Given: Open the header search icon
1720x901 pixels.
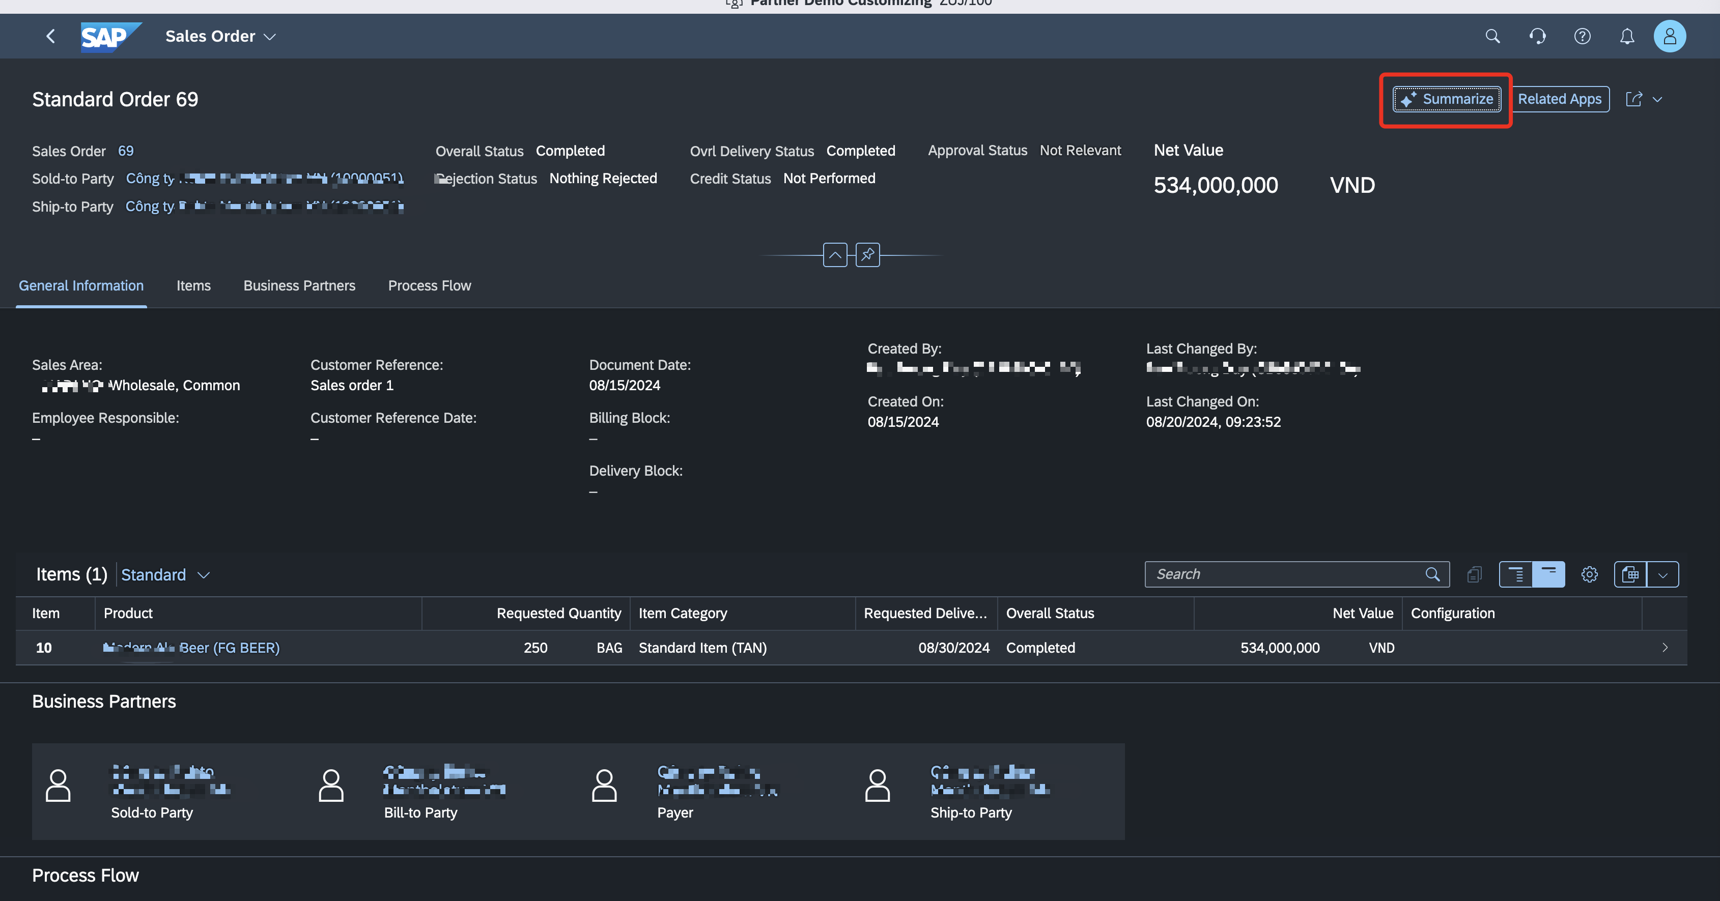Looking at the screenshot, I should click(1492, 36).
